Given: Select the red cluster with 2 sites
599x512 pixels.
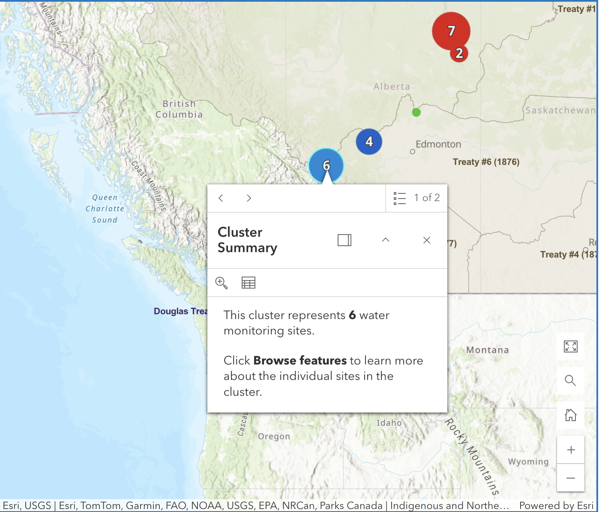Looking at the screenshot, I should tap(460, 54).
